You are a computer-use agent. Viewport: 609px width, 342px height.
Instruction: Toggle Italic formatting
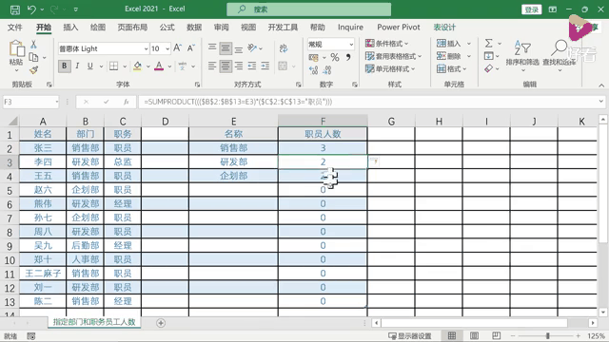click(x=77, y=66)
